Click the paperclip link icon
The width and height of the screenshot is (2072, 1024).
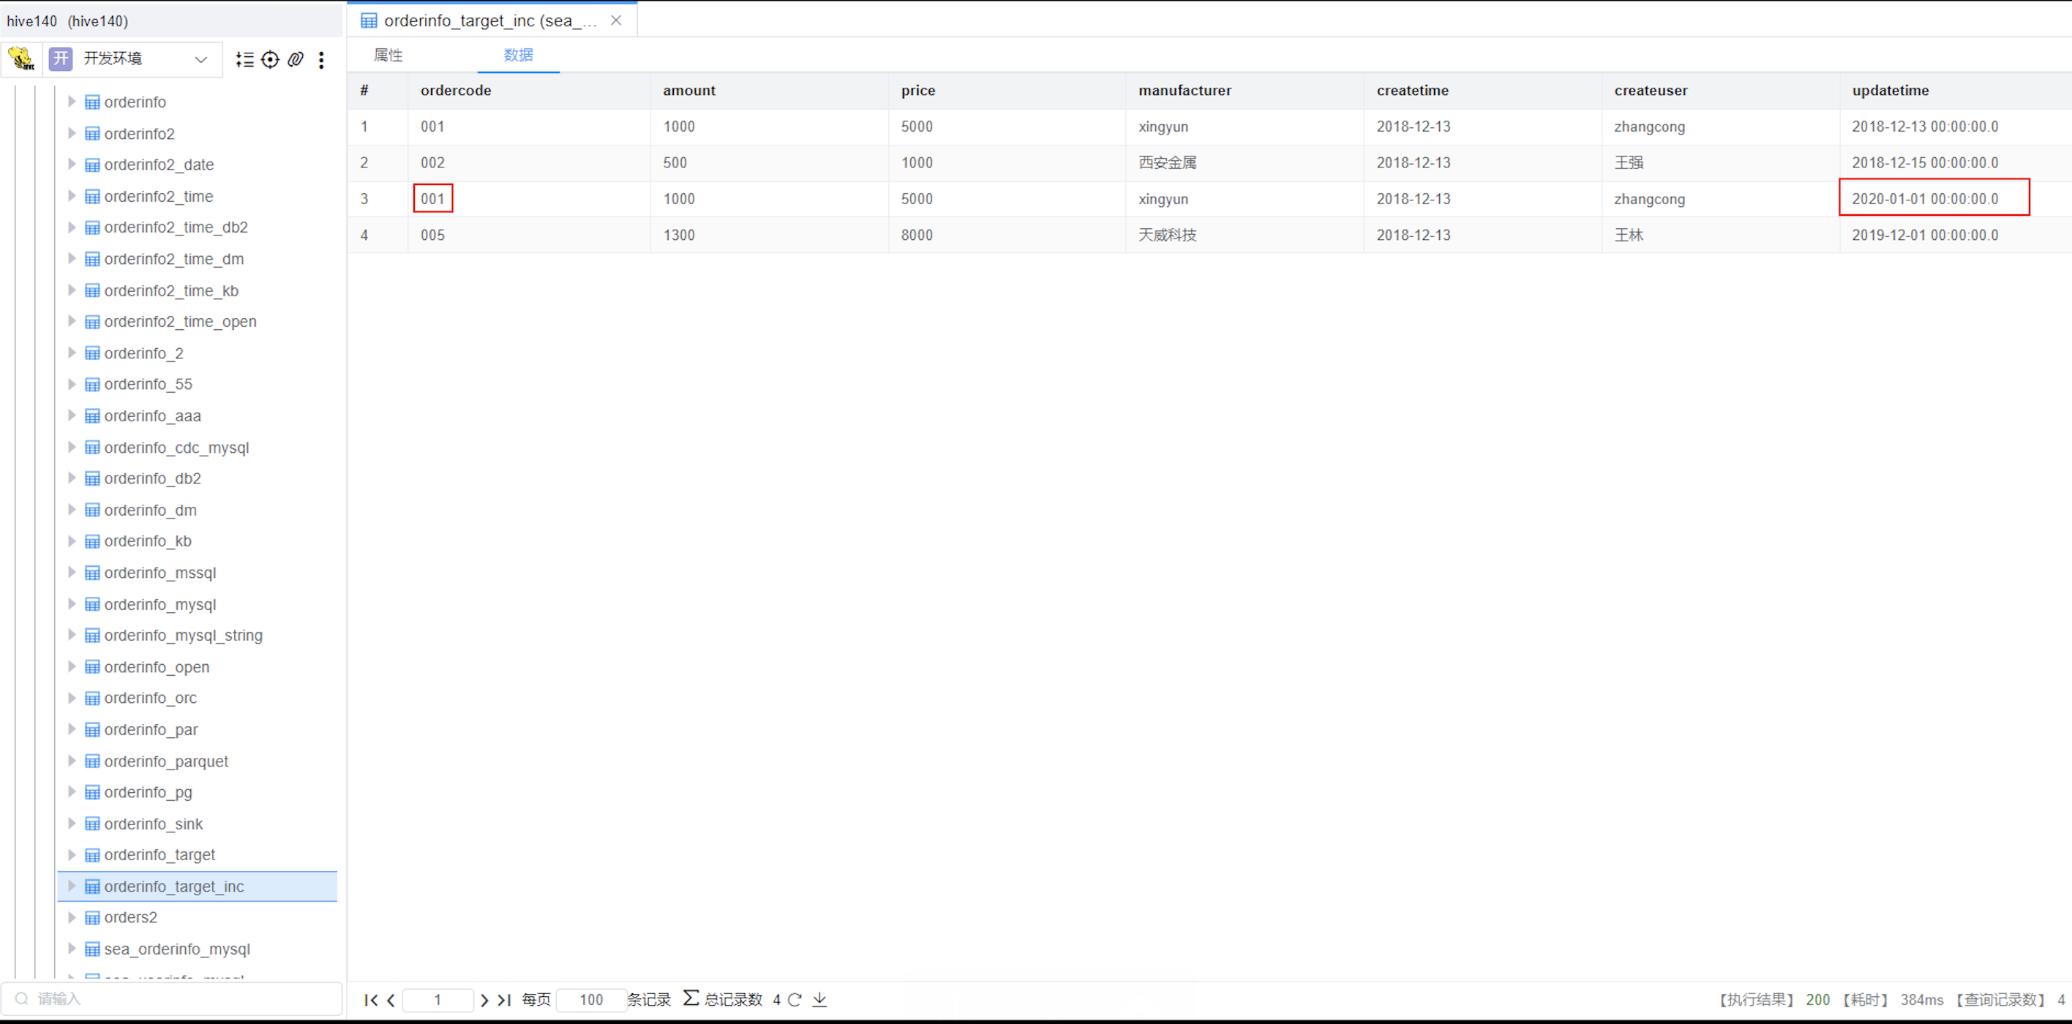pos(295,59)
